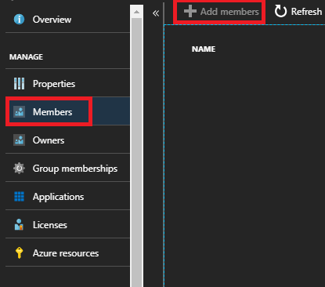
Task: Click the Add members button label
Action: (229, 12)
